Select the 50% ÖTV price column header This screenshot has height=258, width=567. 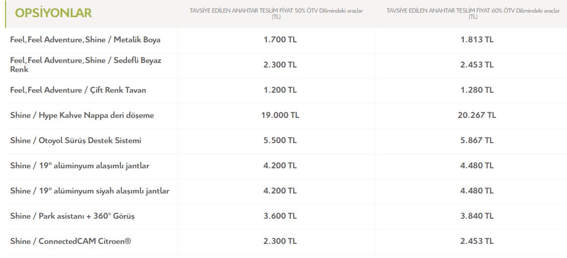pyautogui.click(x=276, y=14)
